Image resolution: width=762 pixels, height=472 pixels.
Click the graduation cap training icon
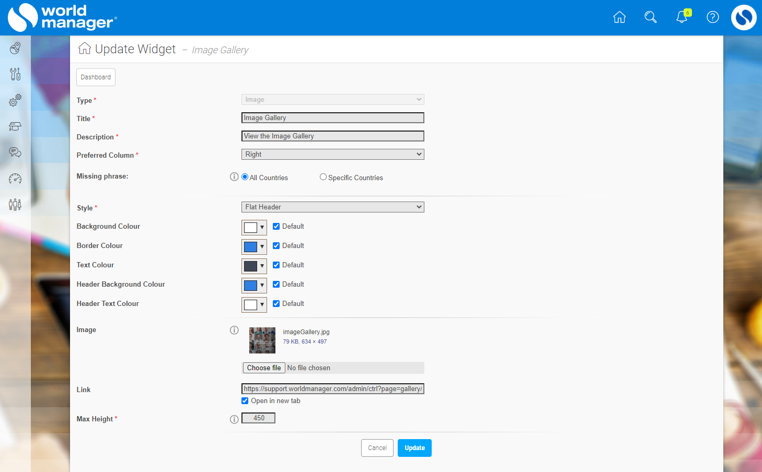(x=15, y=126)
